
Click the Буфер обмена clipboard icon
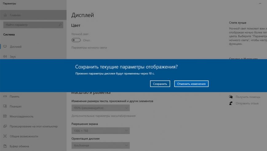[x=5, y=146]
